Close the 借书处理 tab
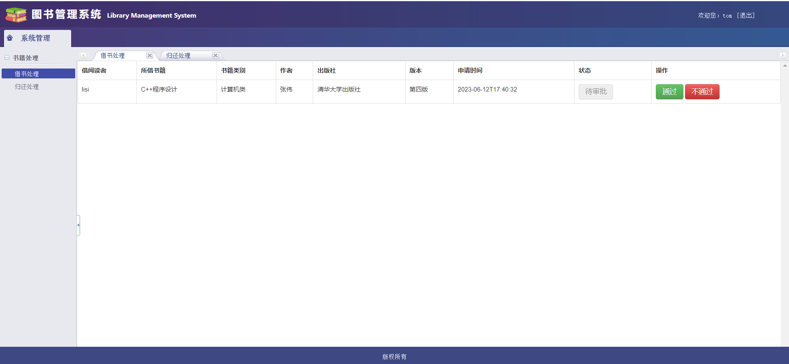 pyautogui.click(x=150, y=55)
